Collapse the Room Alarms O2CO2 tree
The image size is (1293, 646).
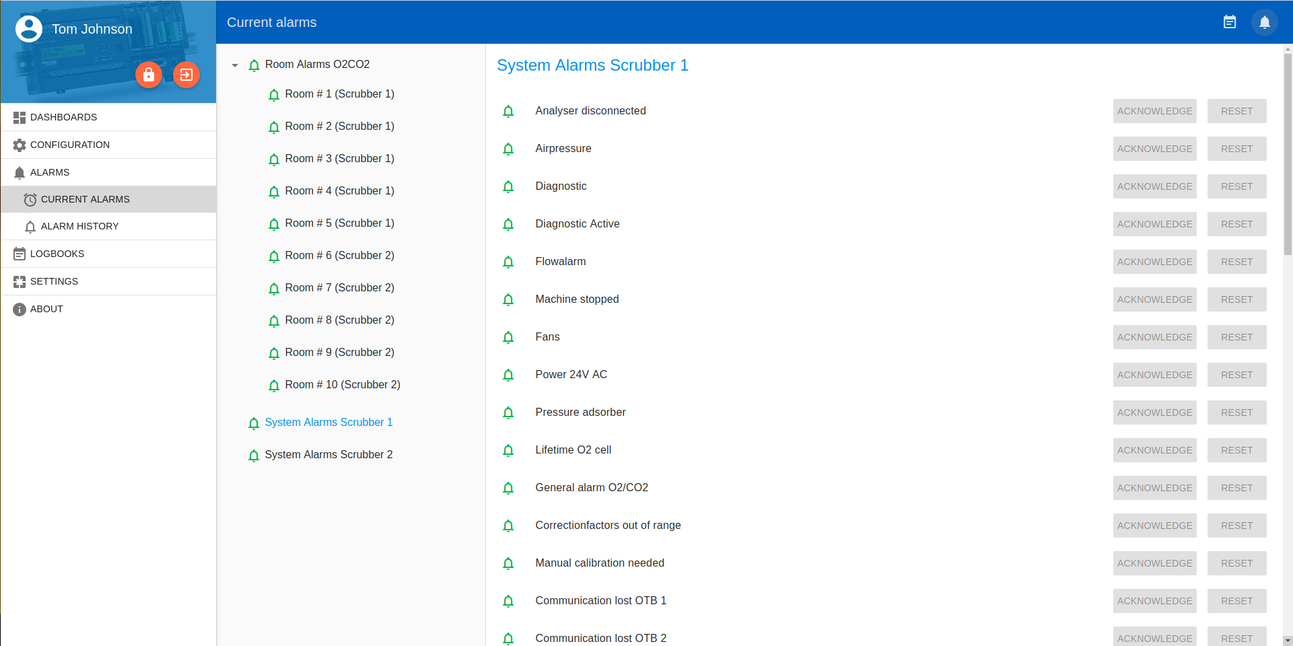235,65
